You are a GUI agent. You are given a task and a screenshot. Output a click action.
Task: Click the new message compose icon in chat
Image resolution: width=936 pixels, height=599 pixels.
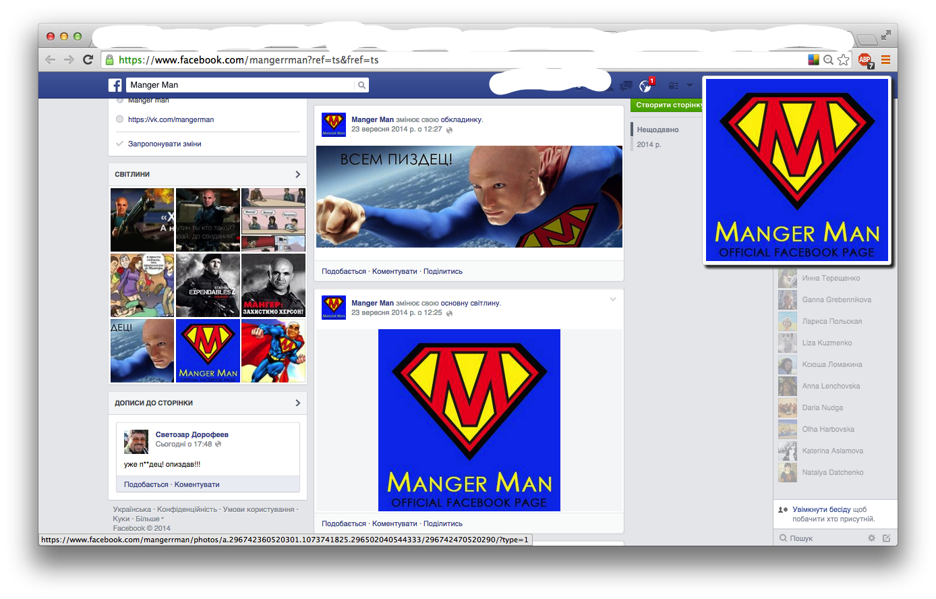tap(886, 538)
